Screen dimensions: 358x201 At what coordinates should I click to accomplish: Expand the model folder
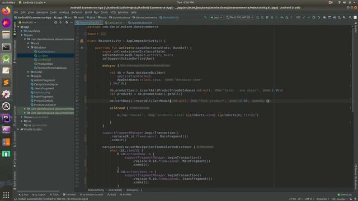coord(29,72)
